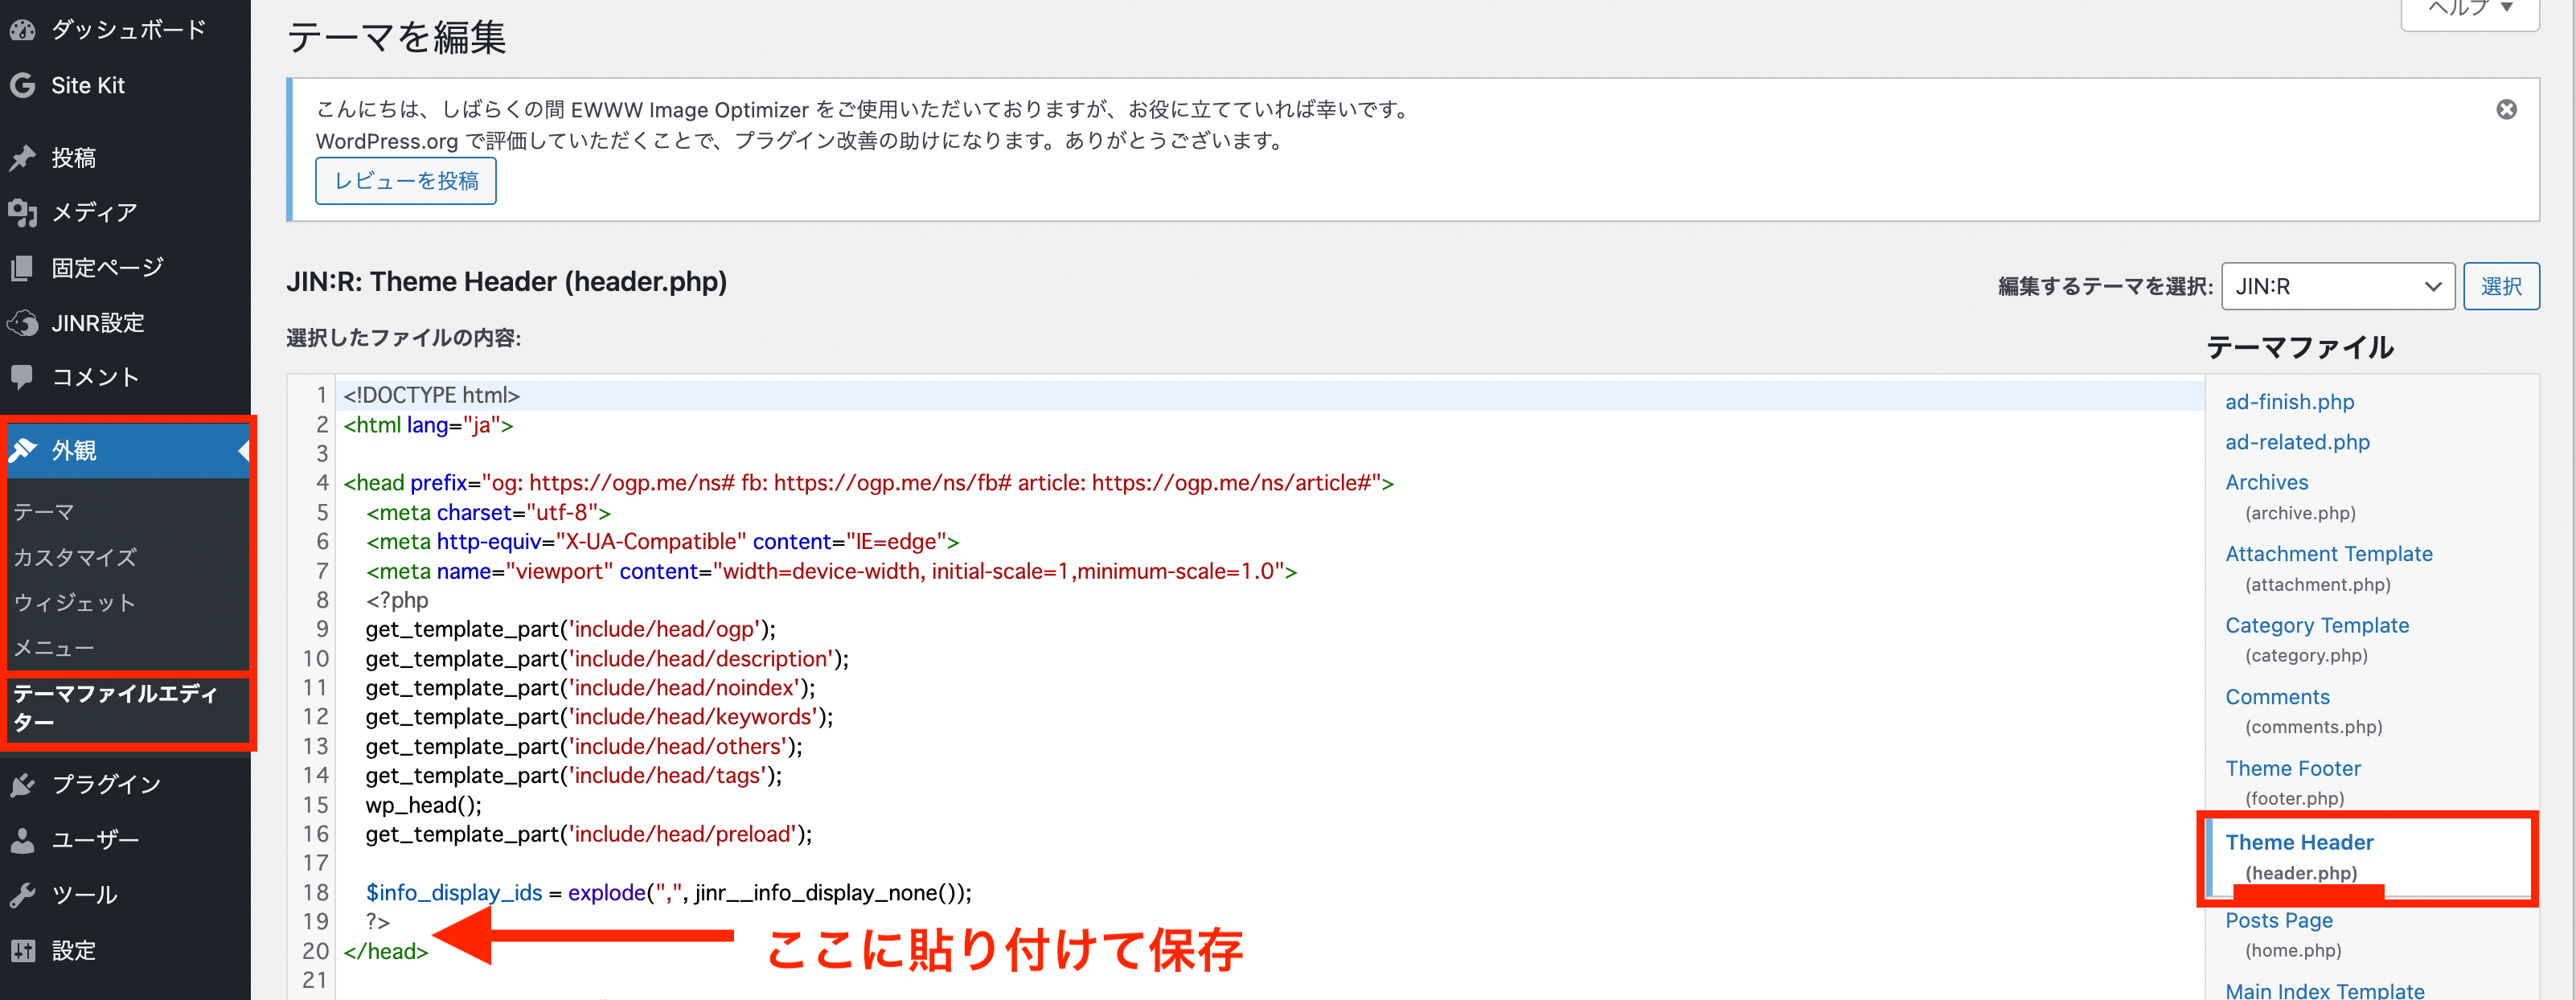Select the 固定ページ pages icon
Image resolution: width=2576 pixels, height=1000 pixels.
click(x=22, y=267)
